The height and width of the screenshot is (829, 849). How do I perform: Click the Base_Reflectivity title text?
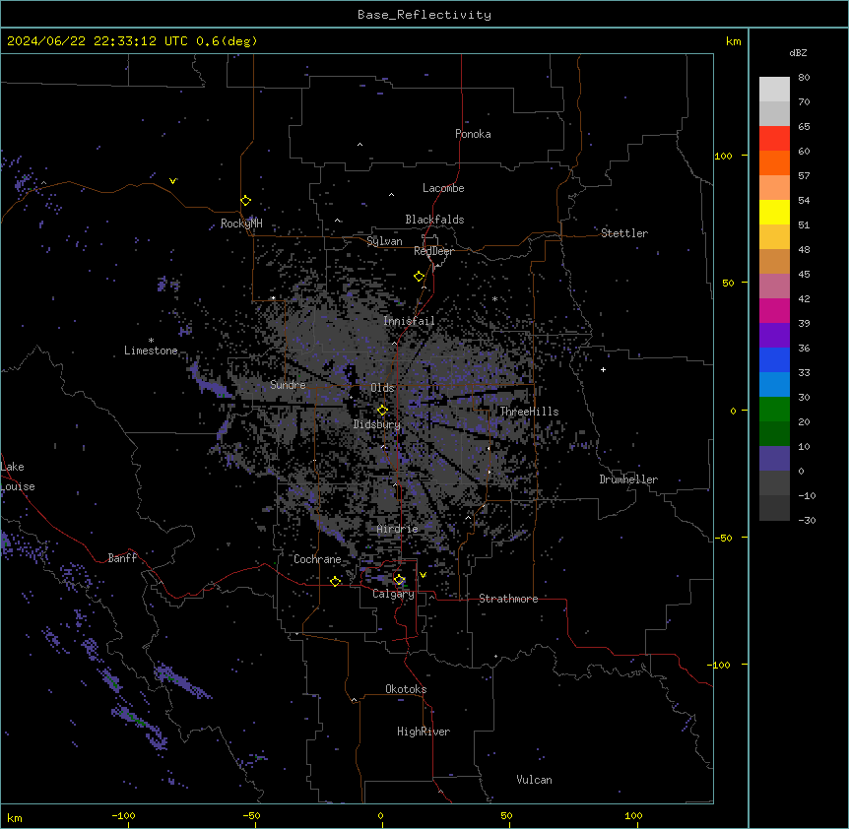[x=424, y=15]
